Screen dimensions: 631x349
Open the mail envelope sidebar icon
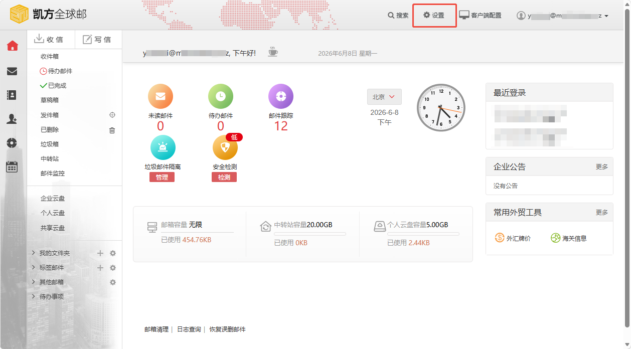[x=12, y=71]
